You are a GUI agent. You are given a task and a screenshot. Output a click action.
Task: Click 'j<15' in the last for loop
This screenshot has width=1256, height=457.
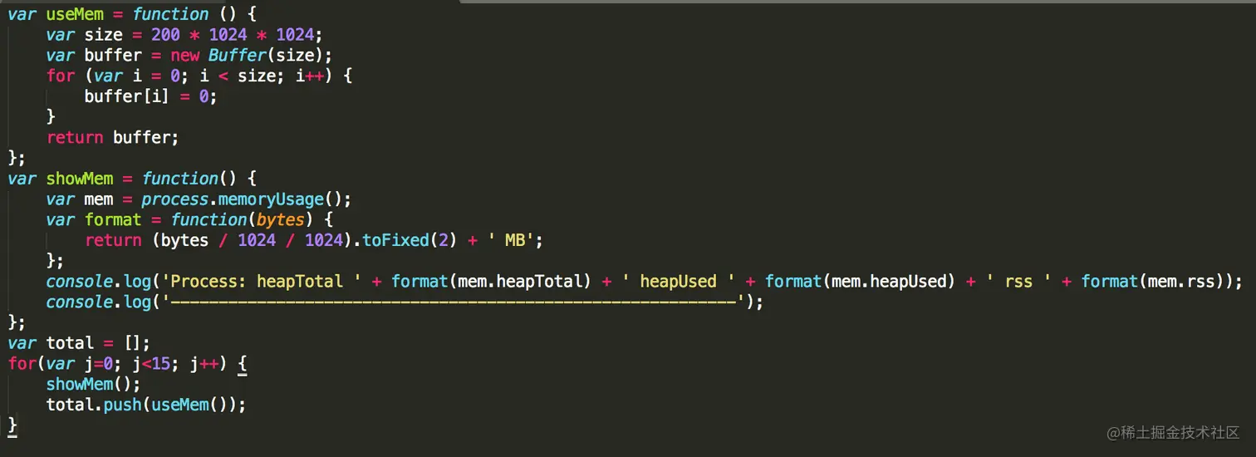(150, 364)
